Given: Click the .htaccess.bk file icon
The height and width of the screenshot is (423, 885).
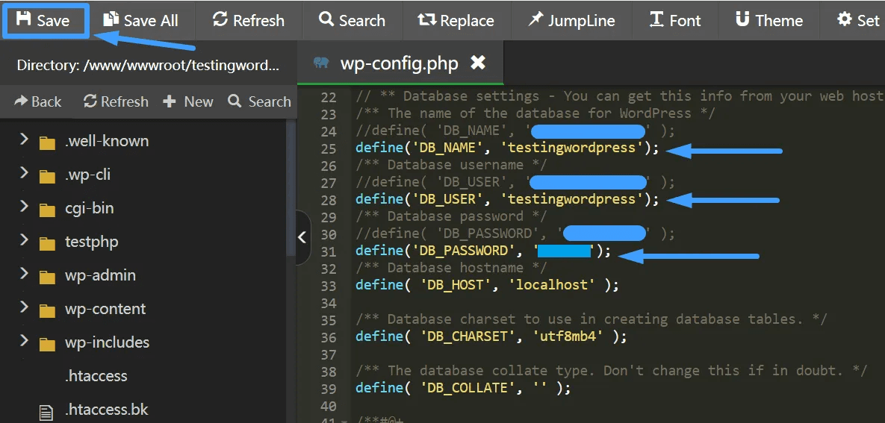Looking at the screenshot, I should [x=46, y=413].
